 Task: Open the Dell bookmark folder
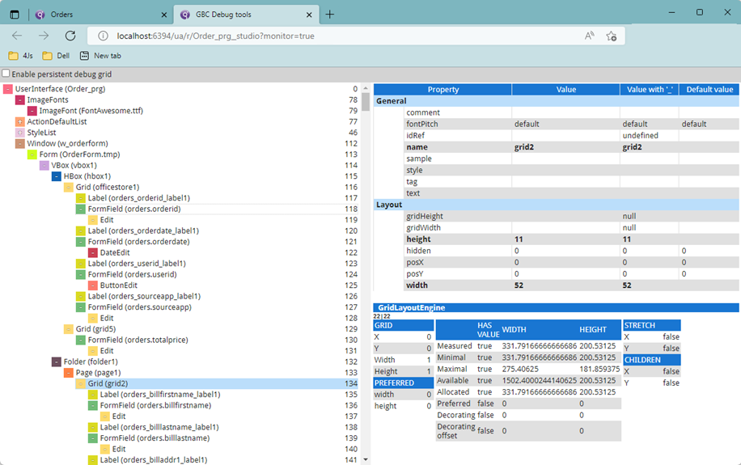(x=56, y=56)
